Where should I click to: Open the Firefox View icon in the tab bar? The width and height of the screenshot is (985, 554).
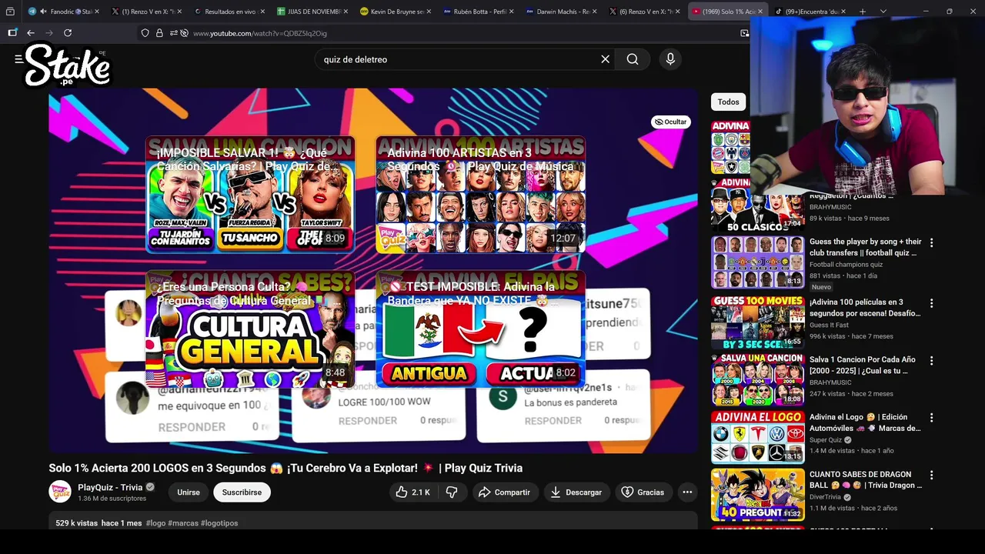[x=10, y=12]
